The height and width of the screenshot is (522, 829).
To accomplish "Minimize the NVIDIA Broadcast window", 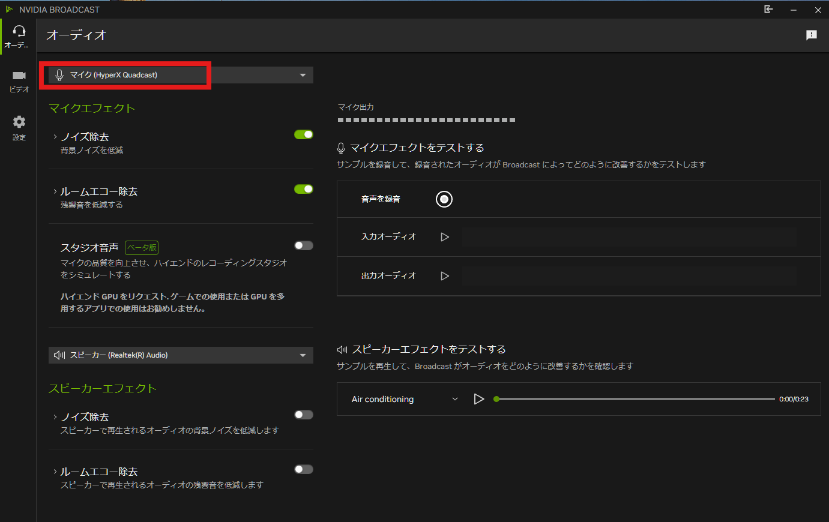I will (x=794, y=10).
